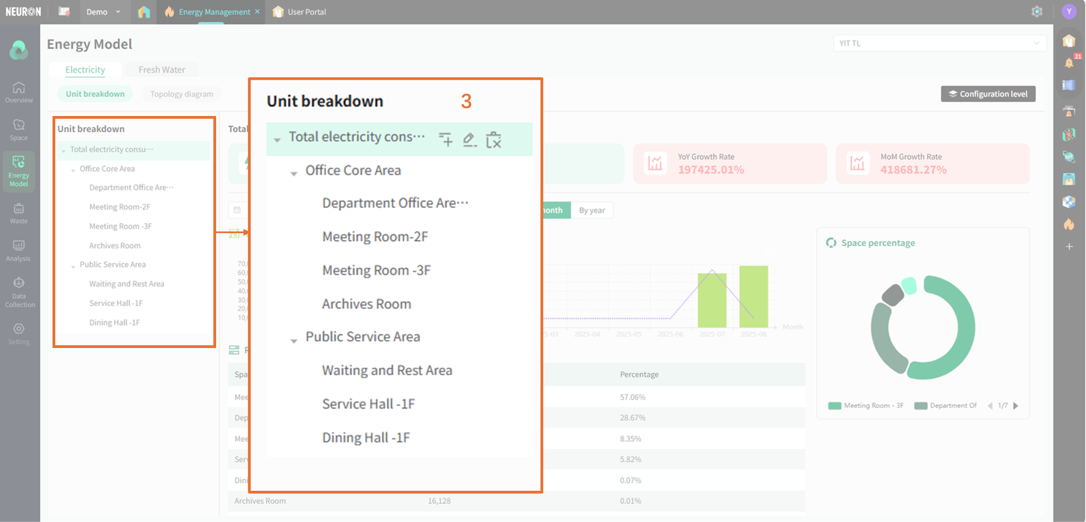
Task: Open Data Collection in sidebar
Action: tap(19, 292)
